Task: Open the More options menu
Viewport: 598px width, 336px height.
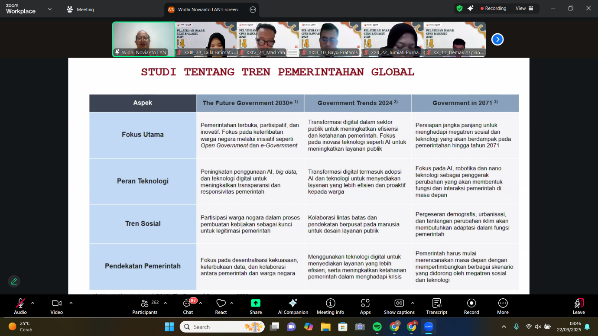Action: 503,306
